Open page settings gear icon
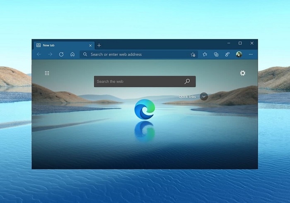Image resolution: width=290 pixels, height=203 pixels. pyautogui.click(x=243, y=73)
